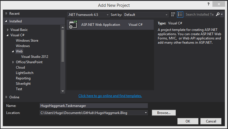Select the ASP.NET Web Application template icon
The height and width of the screenshot is (129, 228).
(x=73, y=25)
